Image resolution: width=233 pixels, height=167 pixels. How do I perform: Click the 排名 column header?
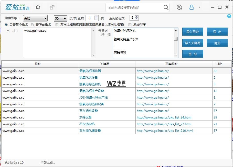(219, 64)
